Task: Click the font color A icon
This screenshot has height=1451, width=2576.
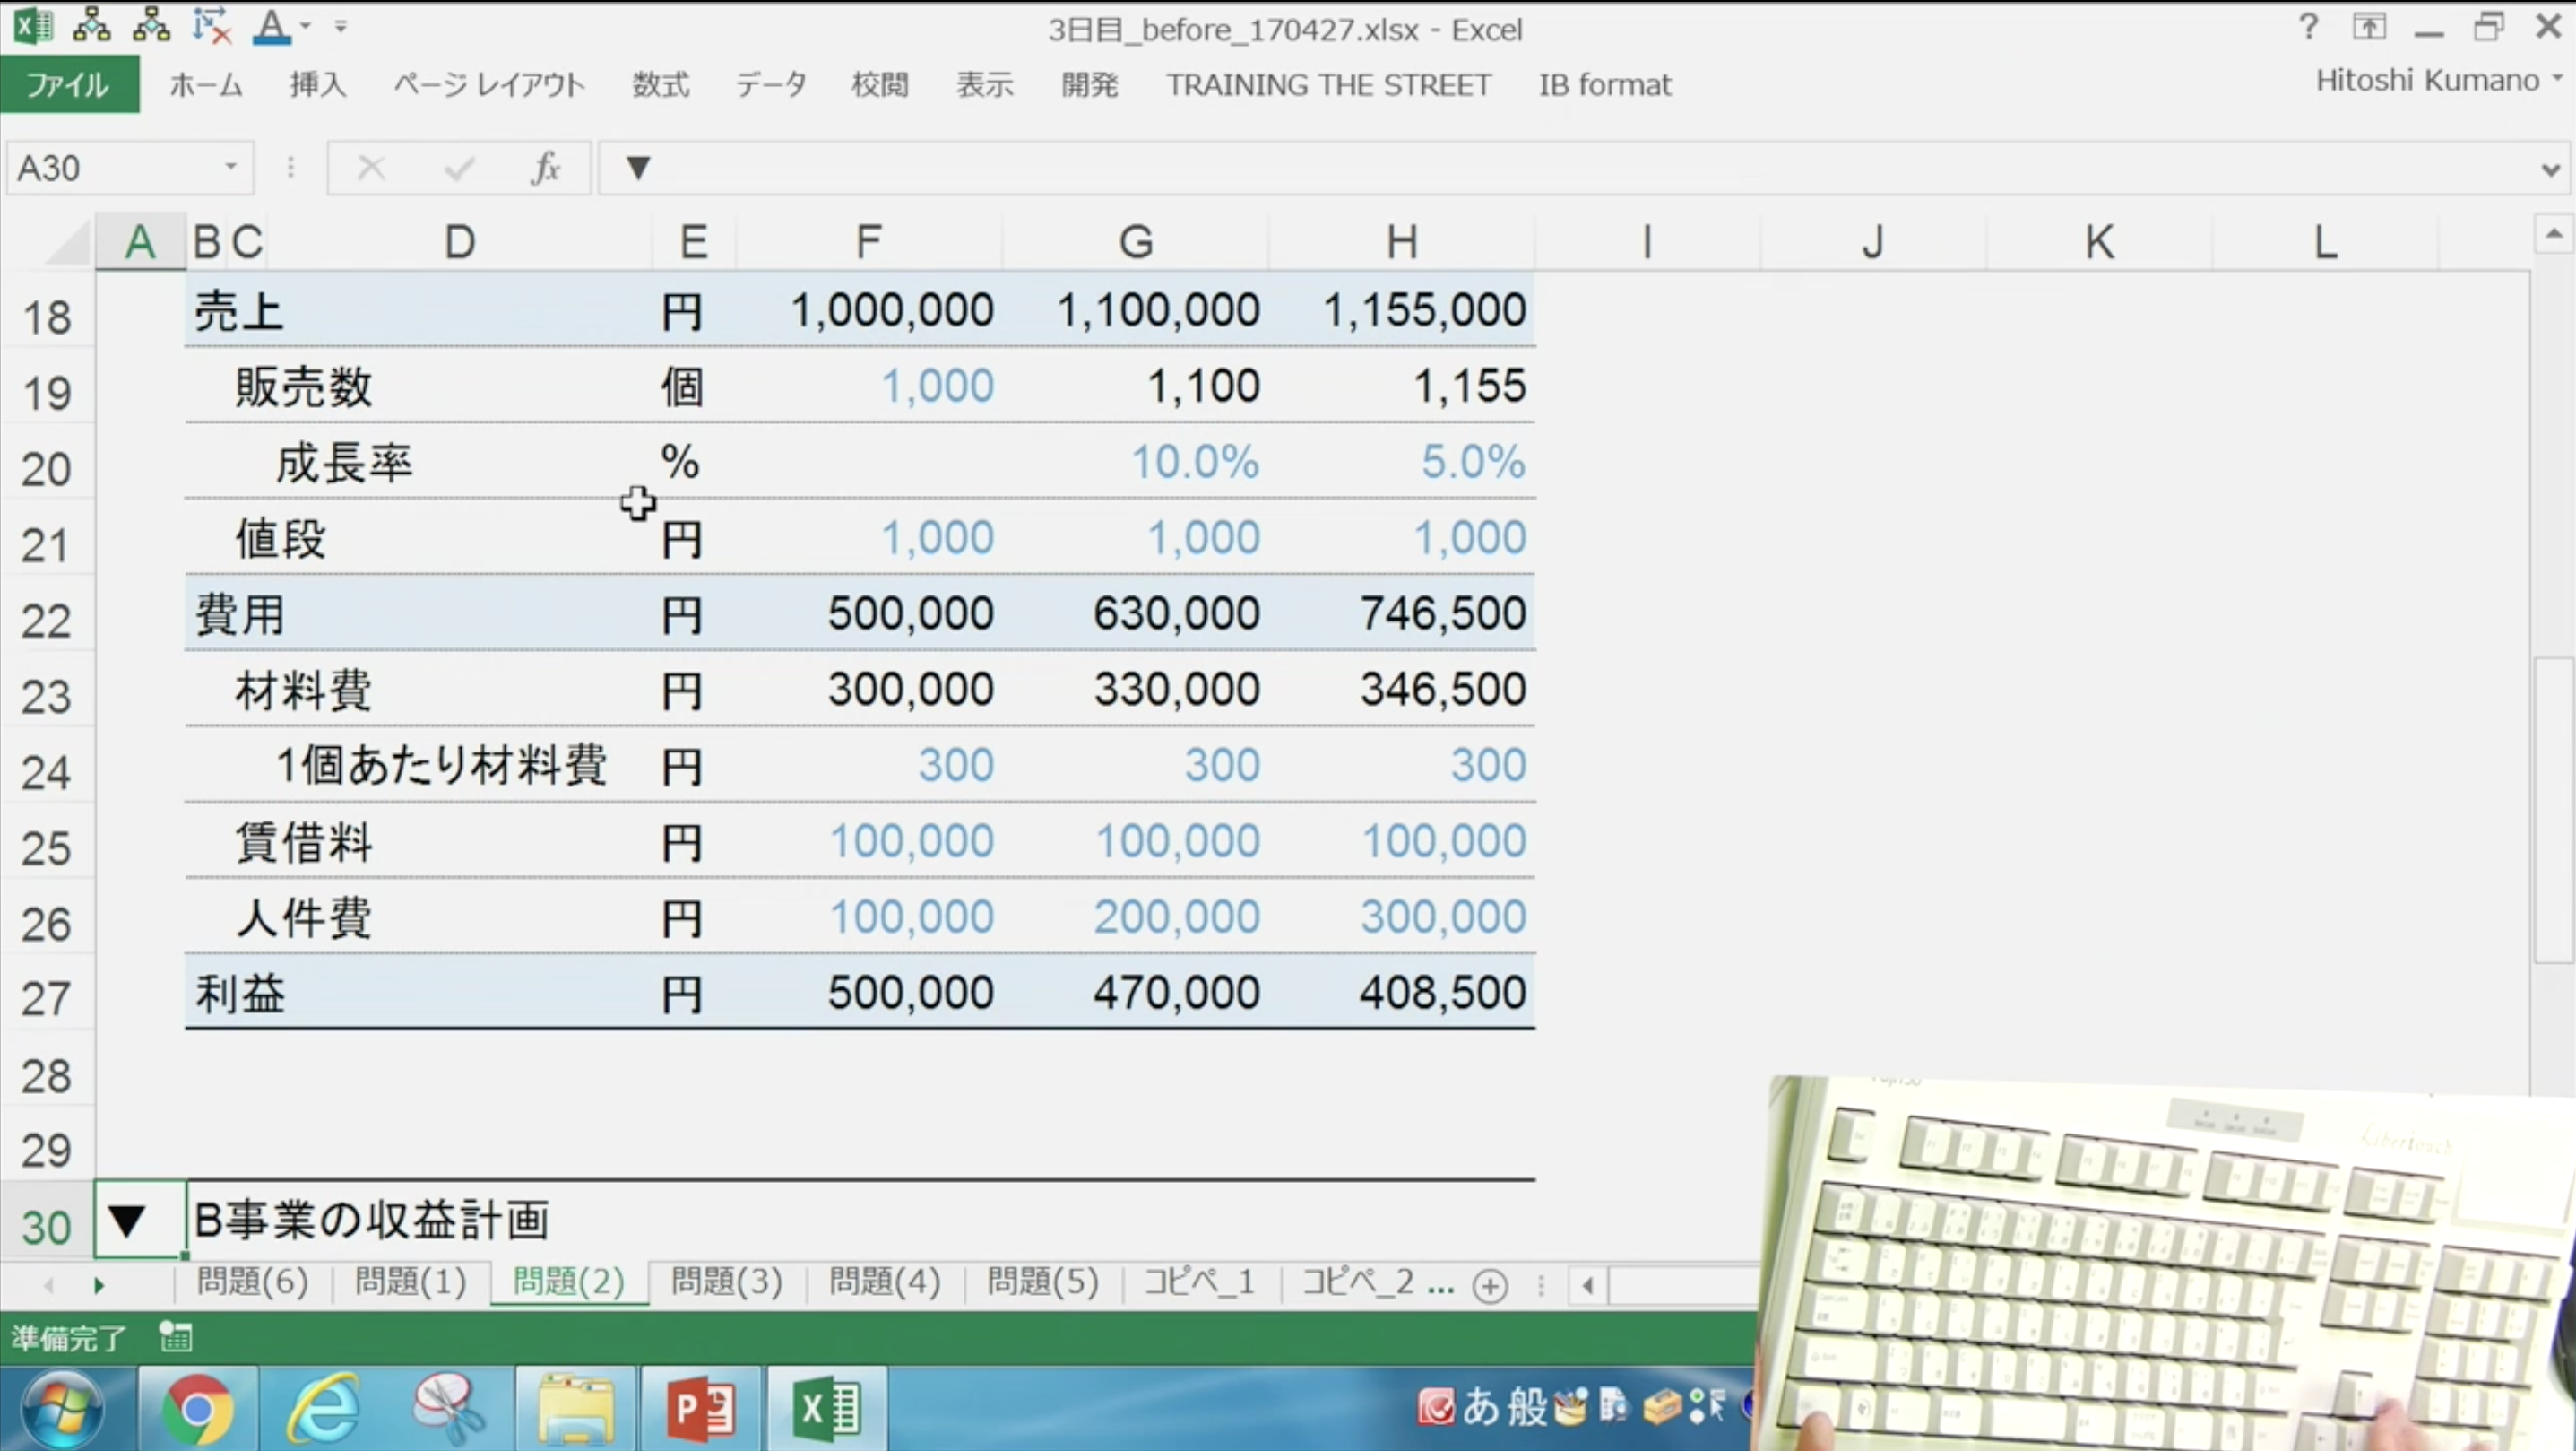Action: [x=271, y=26]
